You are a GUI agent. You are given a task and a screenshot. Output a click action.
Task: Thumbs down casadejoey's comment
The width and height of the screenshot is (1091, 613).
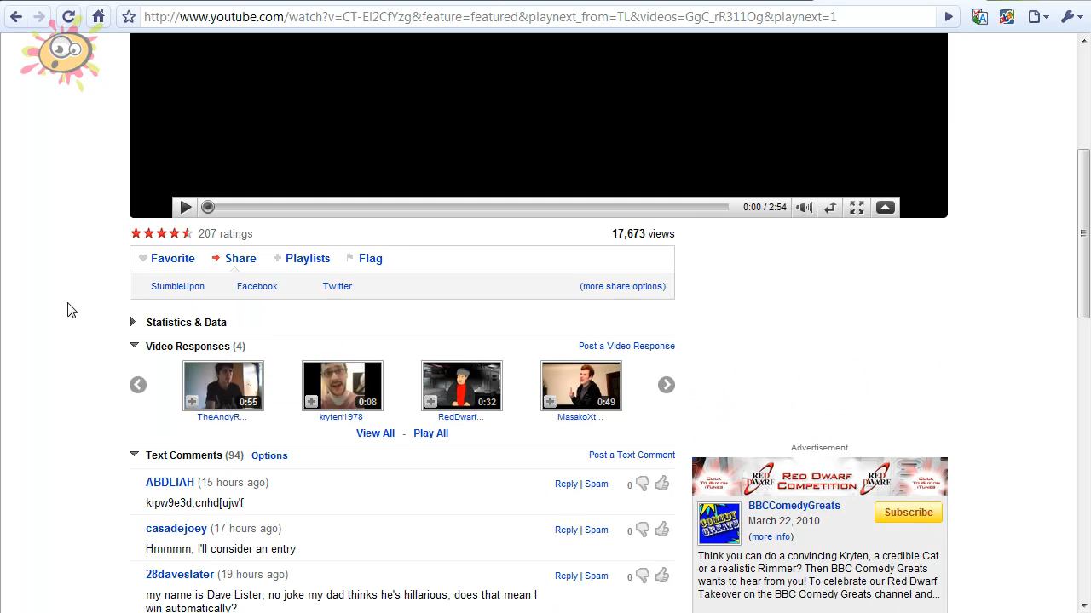pos(643,530)
